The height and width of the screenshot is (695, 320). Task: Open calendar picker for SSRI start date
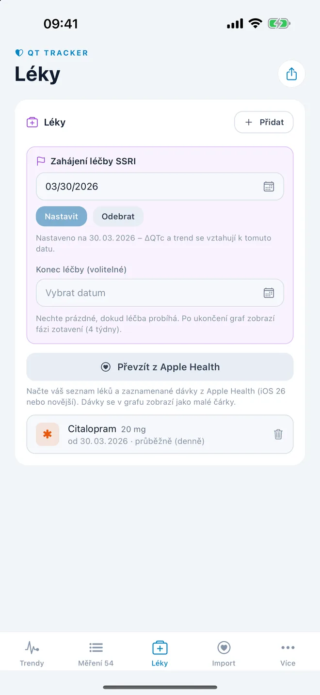tap(269, 187)
